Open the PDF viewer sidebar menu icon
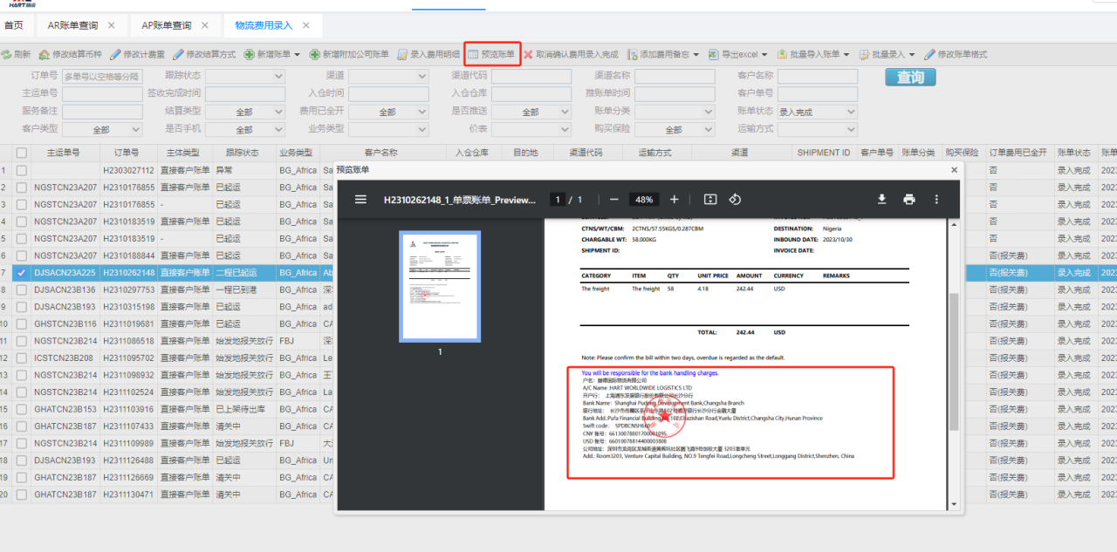Viewport: 1117px width, 552px height. click(x=360, y=199)
